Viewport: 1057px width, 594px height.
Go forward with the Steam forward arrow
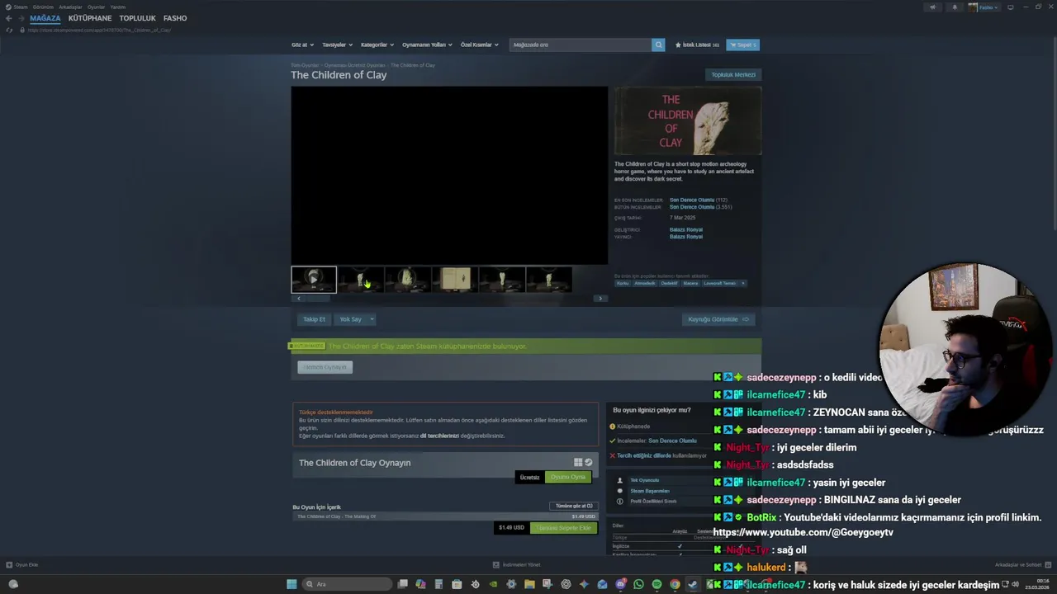21,18
